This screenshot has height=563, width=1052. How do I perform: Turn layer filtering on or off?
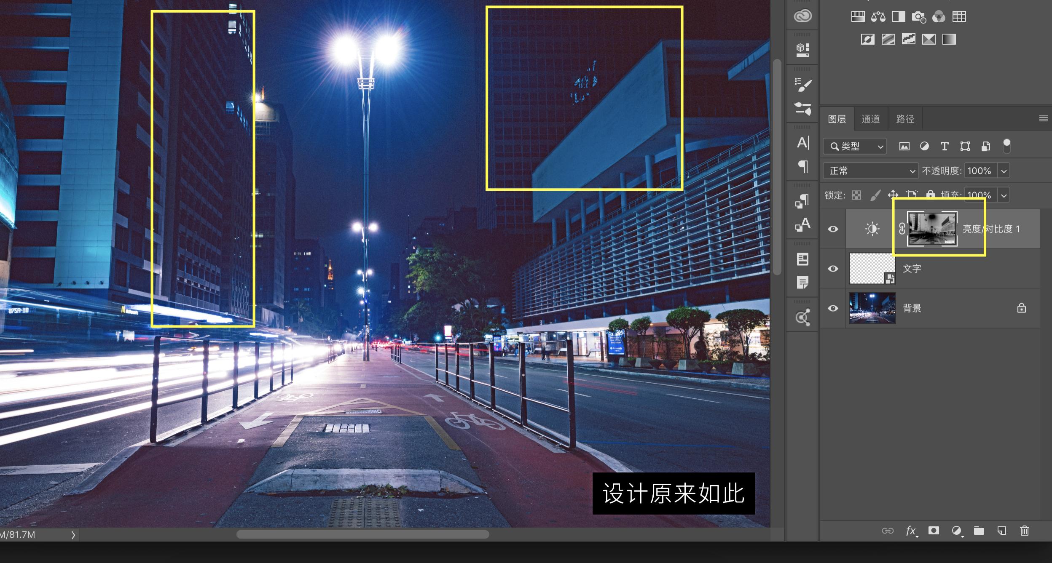(1007, 146)
